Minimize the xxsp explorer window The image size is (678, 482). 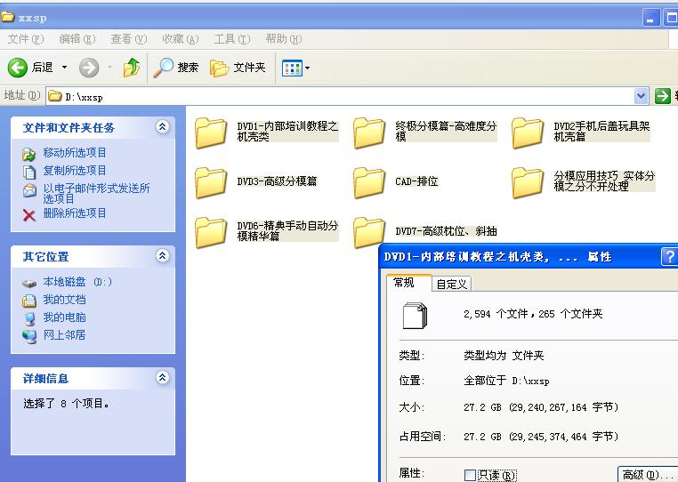click(x=651, y=18)
